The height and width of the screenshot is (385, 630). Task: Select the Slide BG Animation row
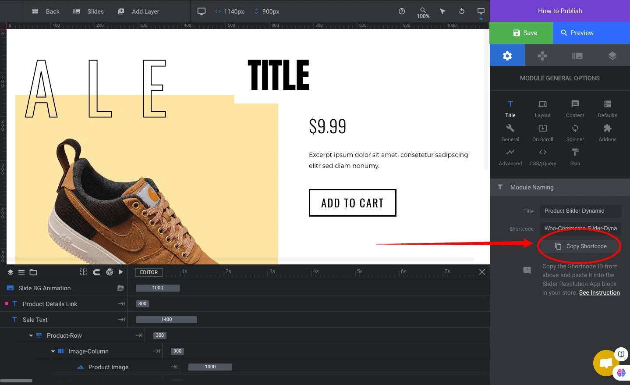pos(64,288)
